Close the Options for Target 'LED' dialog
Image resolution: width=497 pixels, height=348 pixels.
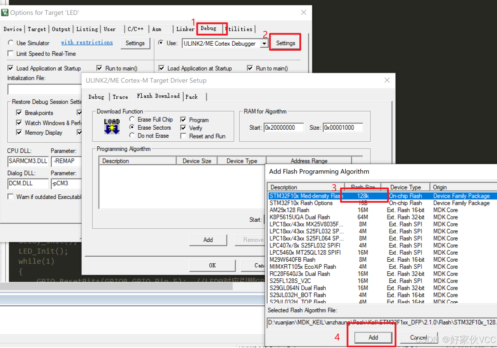pyautogui.click(x=304, y=12)
